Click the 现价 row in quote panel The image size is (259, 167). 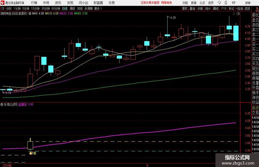(x=255, y=69)
